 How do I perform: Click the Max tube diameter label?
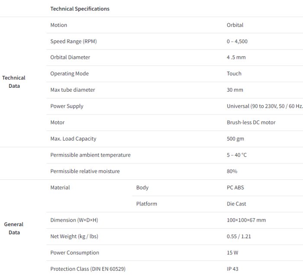pos(72,90)
